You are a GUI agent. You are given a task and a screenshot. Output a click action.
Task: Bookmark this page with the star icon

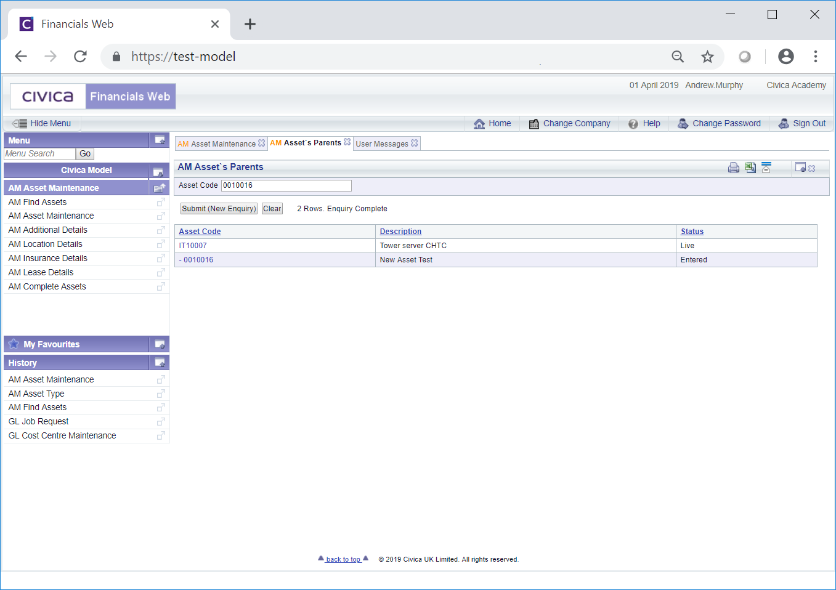point(707,57)
